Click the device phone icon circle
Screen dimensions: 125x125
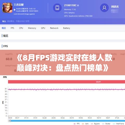click(57, 8)
